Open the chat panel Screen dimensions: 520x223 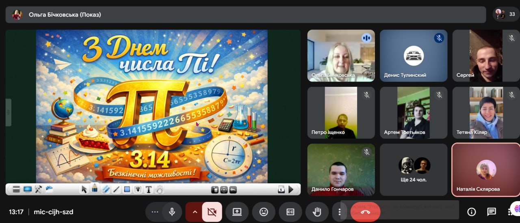(x=492, y=212)
